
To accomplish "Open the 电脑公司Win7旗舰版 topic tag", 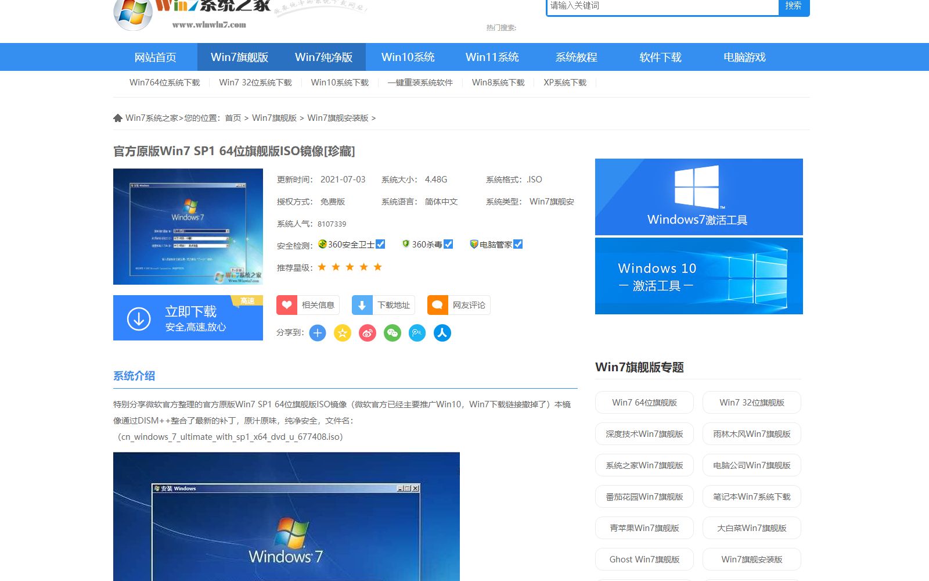I will point(752,465).
